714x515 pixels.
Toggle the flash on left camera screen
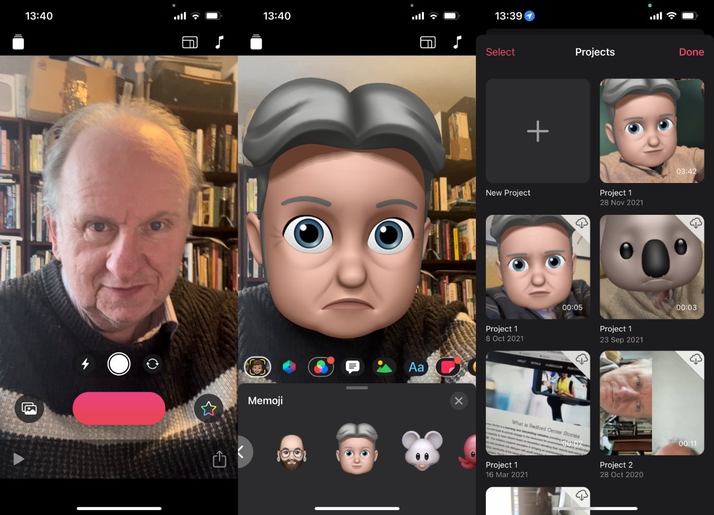pos(85,364)
